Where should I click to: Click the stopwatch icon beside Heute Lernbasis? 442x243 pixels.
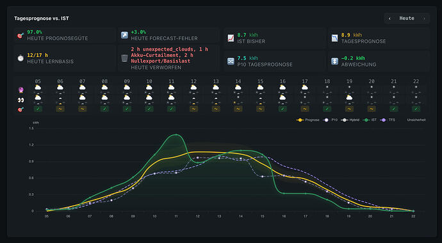(20, 58)
